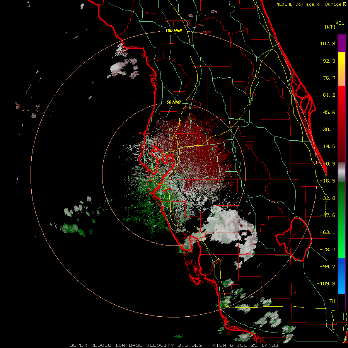The image size is (348, 348).
Task: Click the -78.7 velocity scale value
Action: [x=328, y=250]
